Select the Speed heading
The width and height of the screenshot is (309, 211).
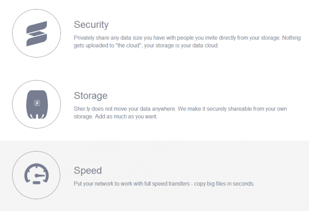87,171
